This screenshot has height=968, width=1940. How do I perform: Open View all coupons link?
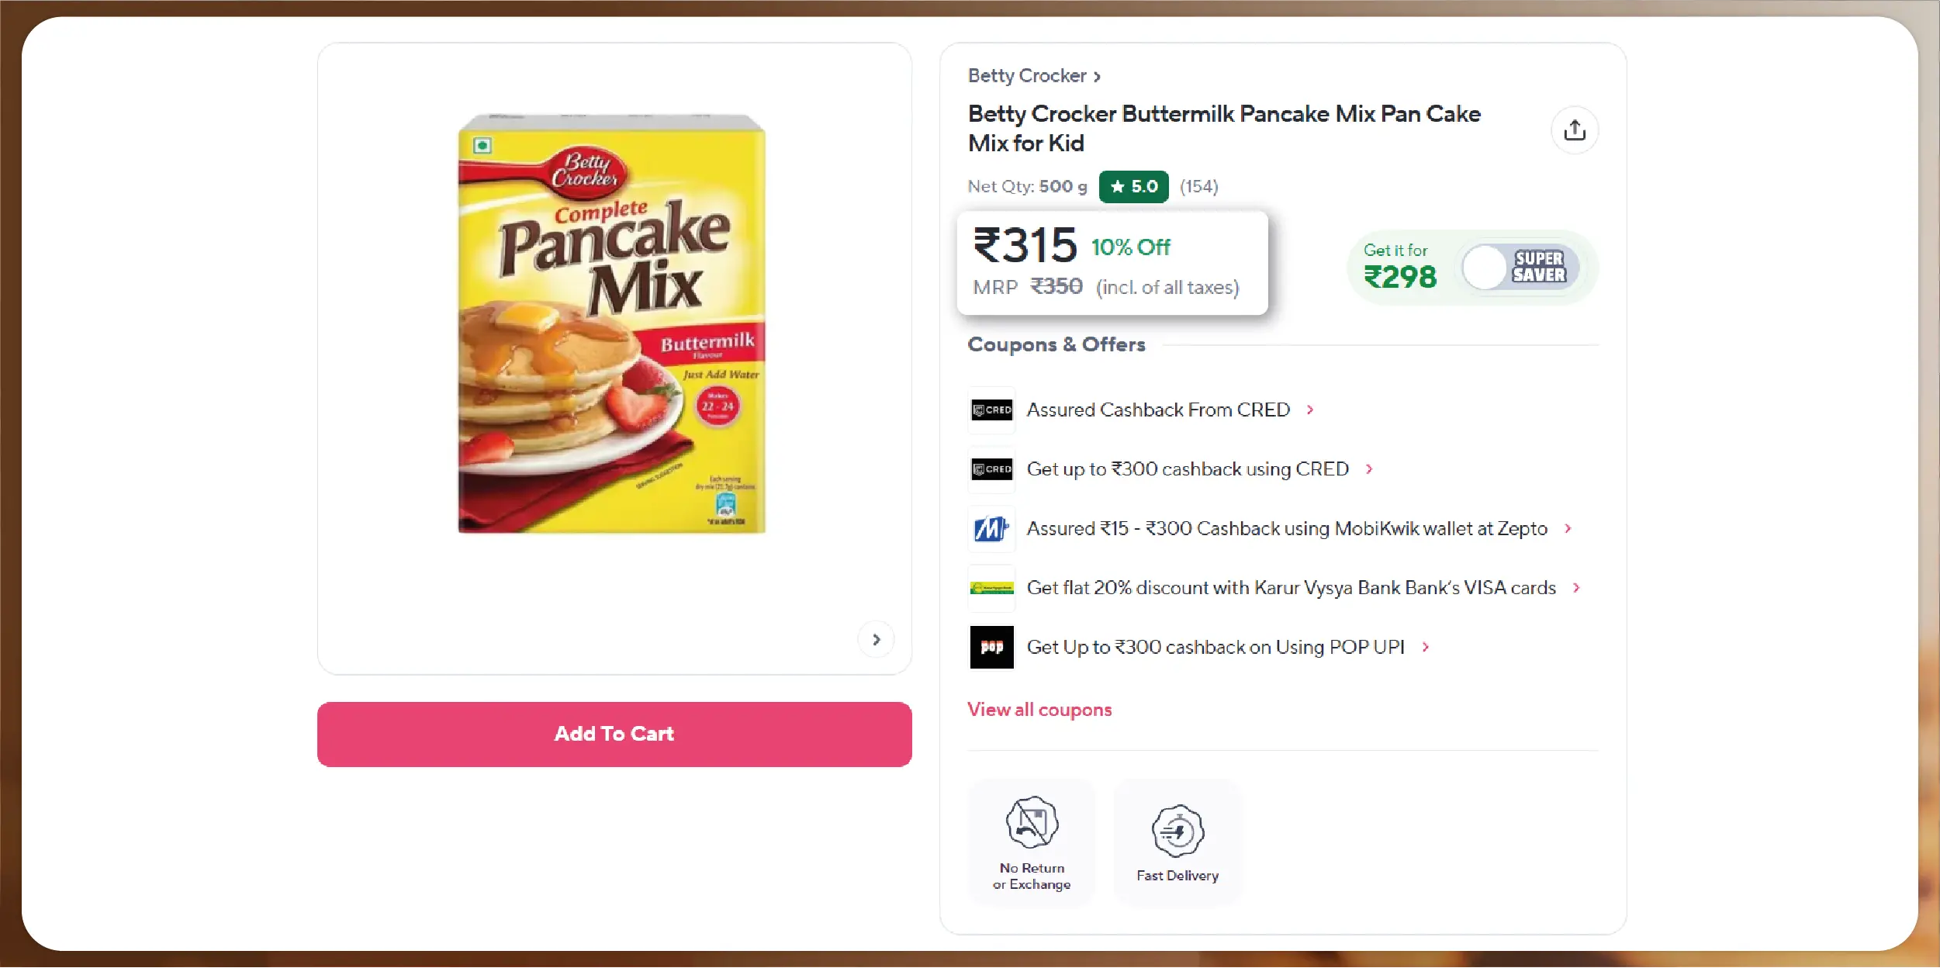pyautogui.click(x=1039, y=710)
